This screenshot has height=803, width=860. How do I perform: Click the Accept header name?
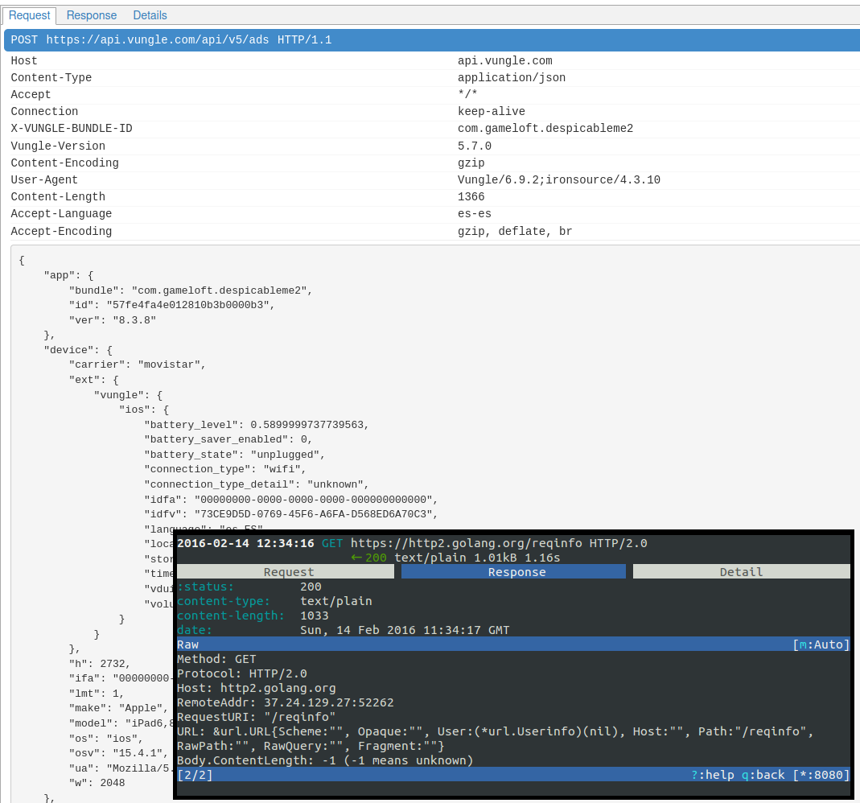coord(31,95)
